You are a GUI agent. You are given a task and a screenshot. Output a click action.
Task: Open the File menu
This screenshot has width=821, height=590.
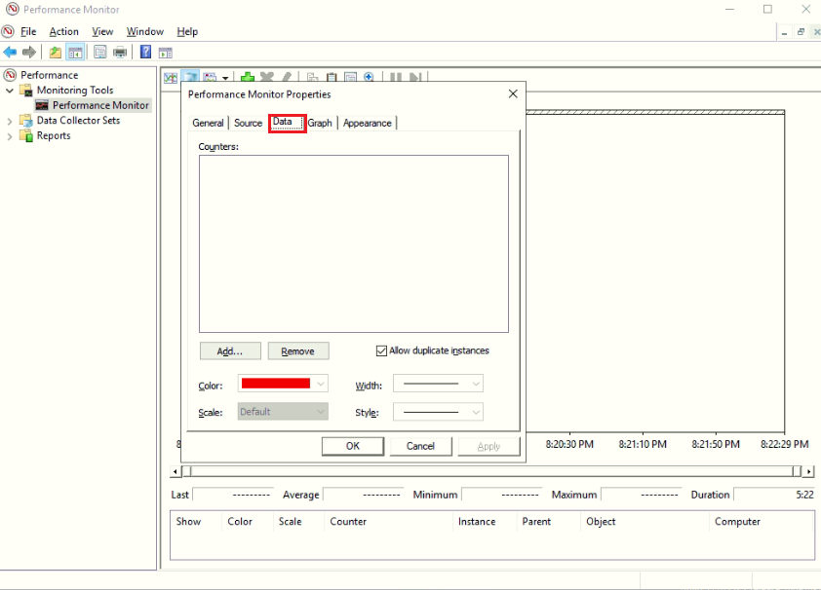(28, 32)
